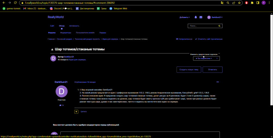The image size is (273, 138).
Task: Open Пользователи онлайн submenu item
Action: click(85, 32)
